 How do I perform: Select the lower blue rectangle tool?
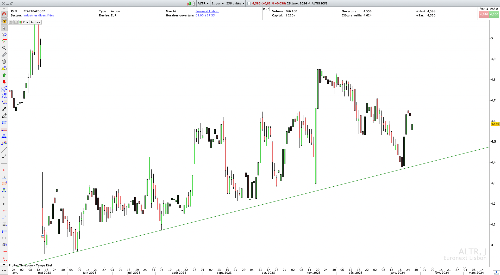coord(4,231)
